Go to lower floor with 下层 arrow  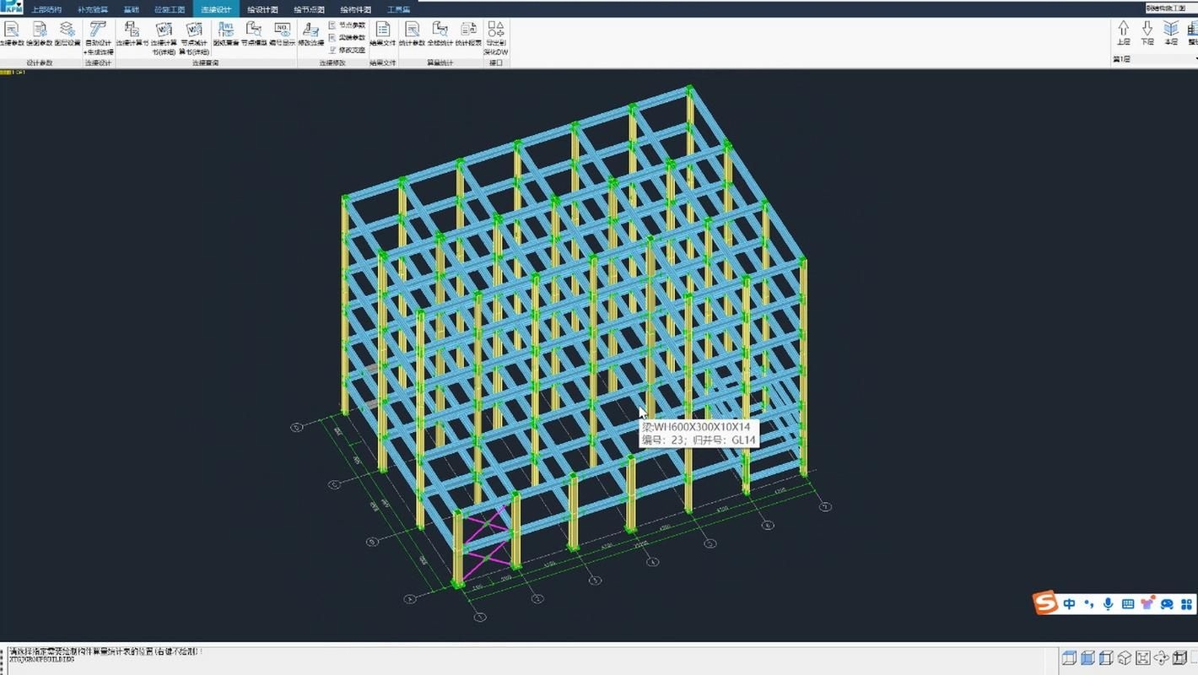pyautogui.click(x=1147, y=33)
